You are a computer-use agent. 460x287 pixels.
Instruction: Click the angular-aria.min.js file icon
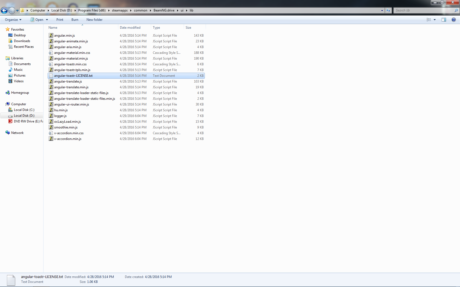(51, 47)
